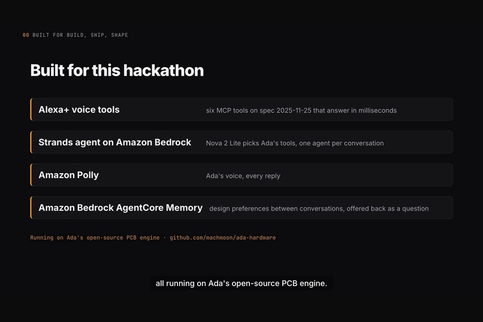Select the 'Amazon Bedrock AgentCore Memory' title

click(x=120, y=207)
